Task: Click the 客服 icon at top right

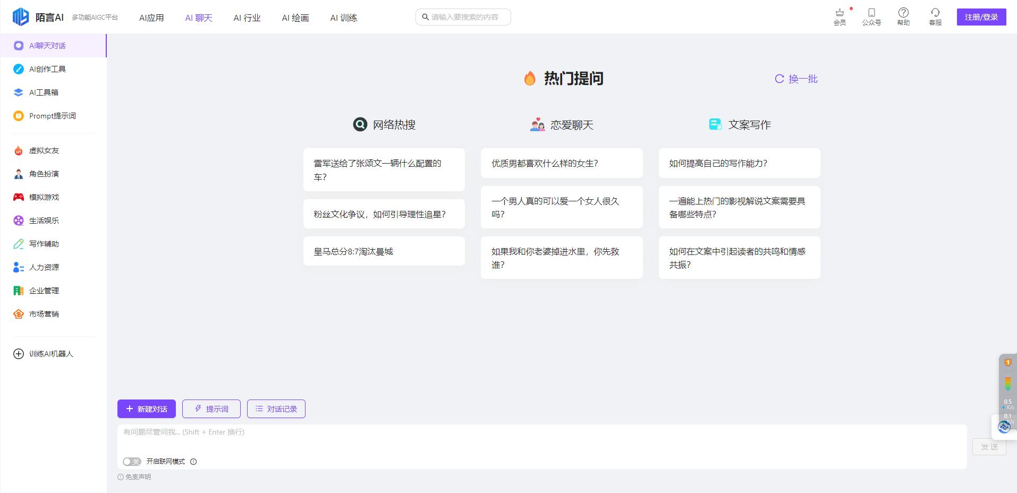Action: (935, 16)
